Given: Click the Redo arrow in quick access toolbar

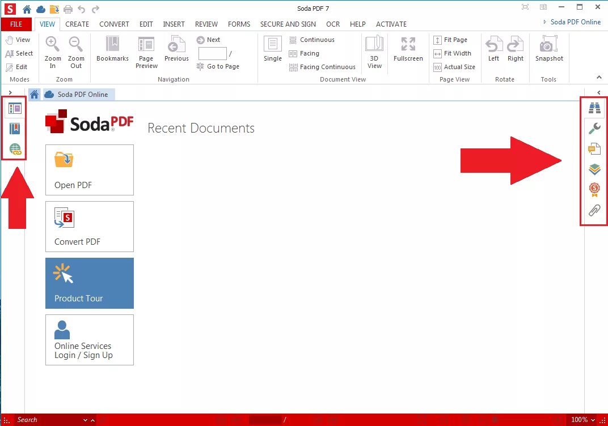Looking at the screenshot, I should [x=95, y=9].
